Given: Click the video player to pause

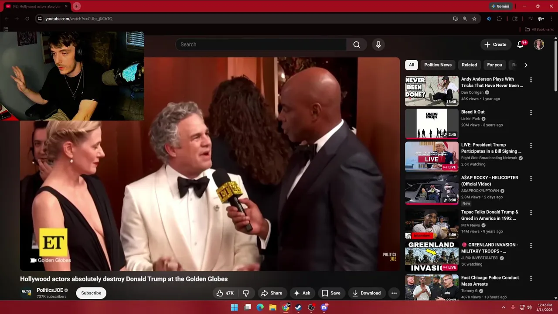Looking at the screenshot, I should tap(210, 164).
